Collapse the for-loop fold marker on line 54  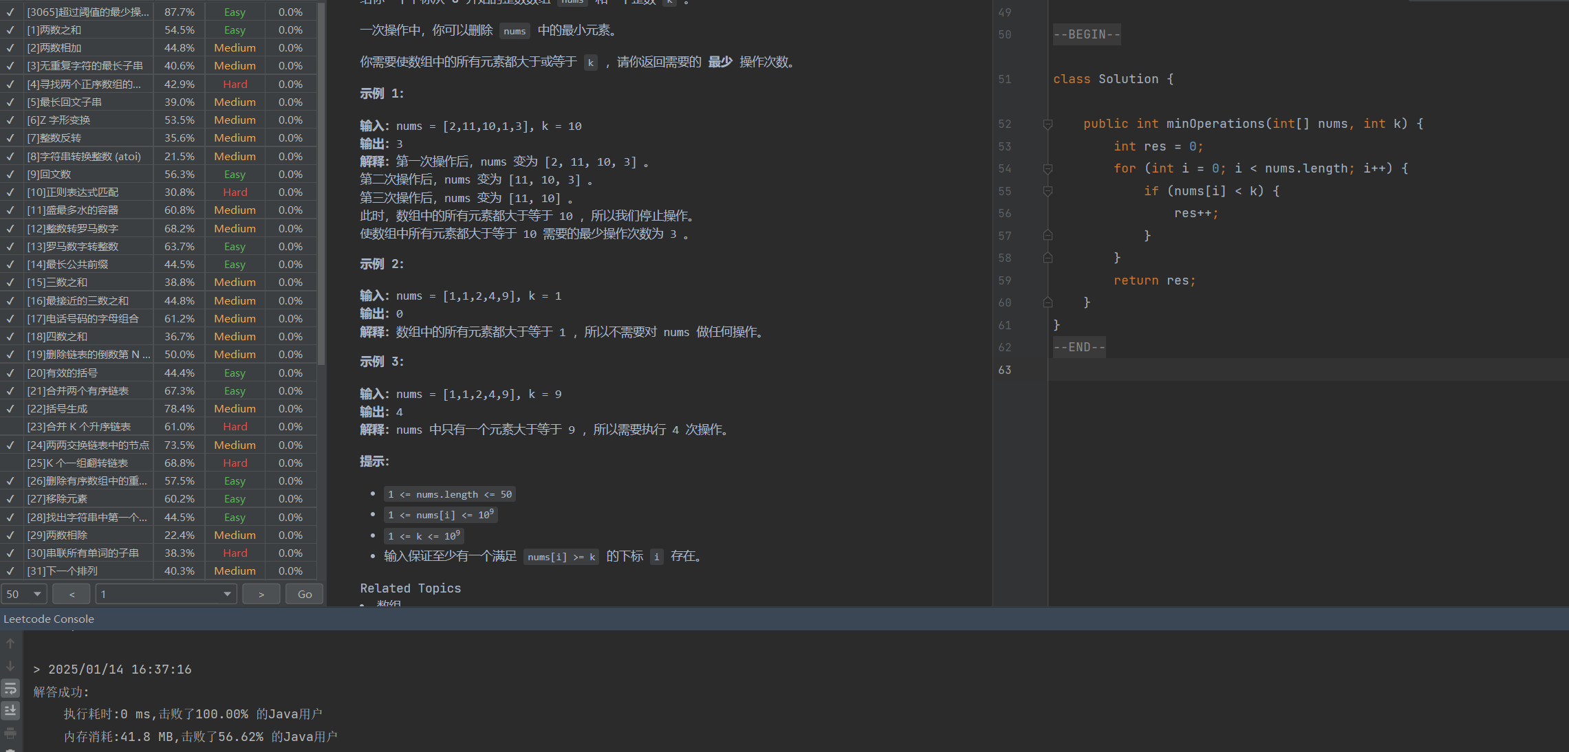[1048, 168]
